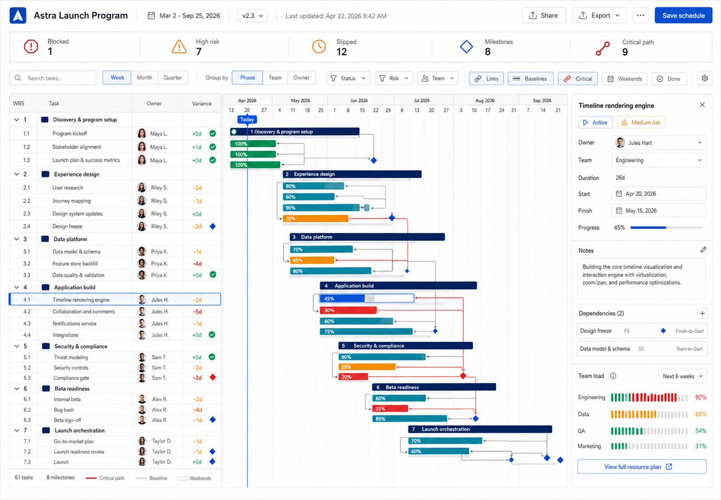721x500 pixels.
Task: Click the Collaboration and comments 30% bar
Action: point(348,310)
